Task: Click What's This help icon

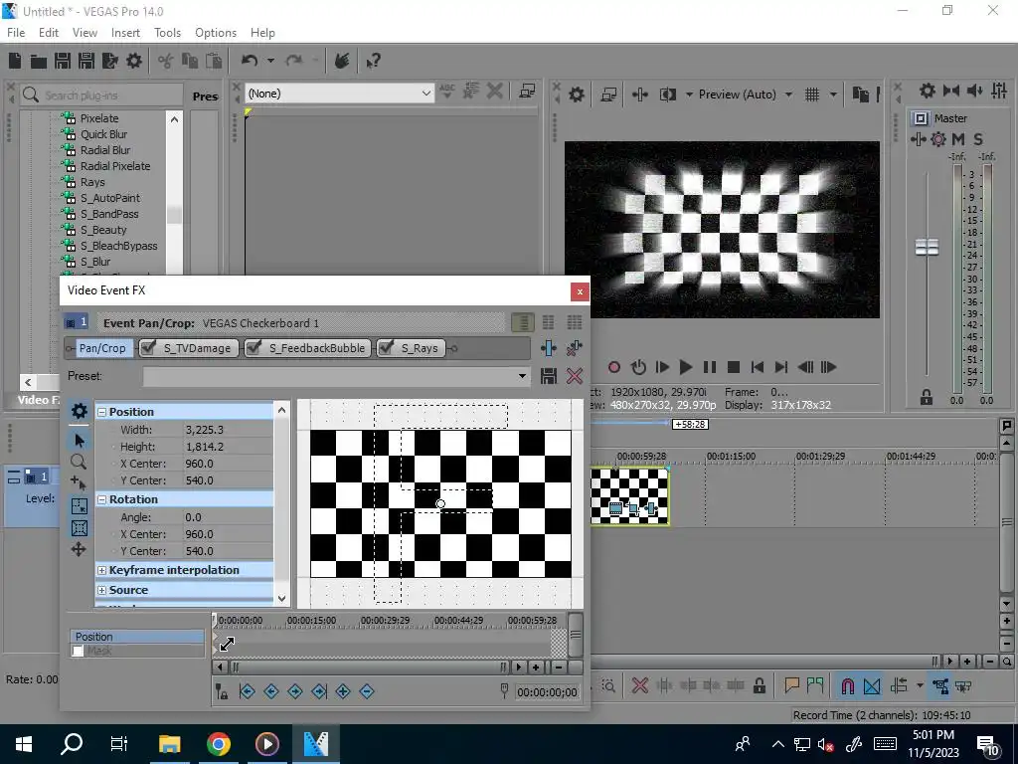Action: tap(373, 61)
